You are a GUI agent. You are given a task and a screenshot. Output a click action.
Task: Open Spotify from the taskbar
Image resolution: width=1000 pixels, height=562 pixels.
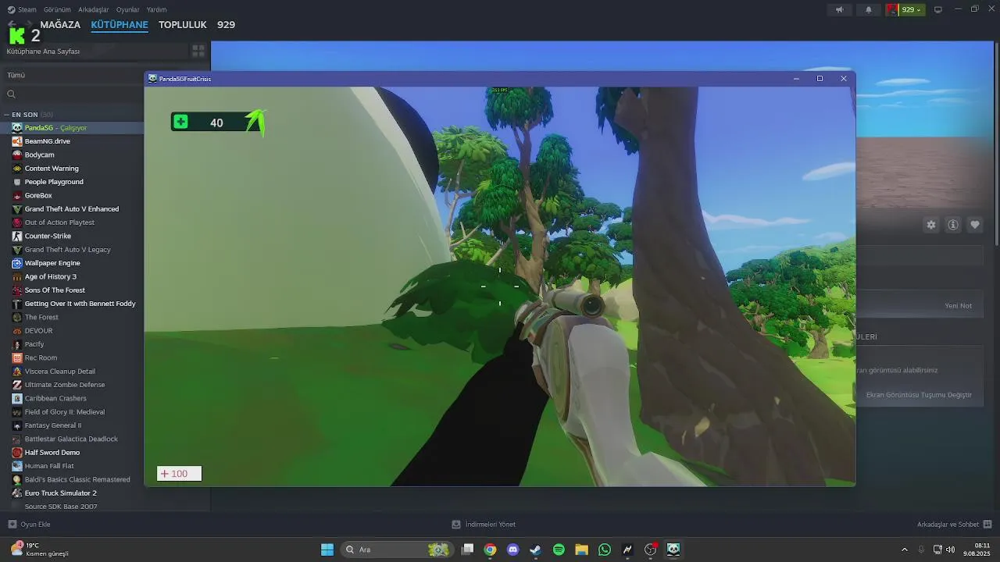click(x=559, y=550)
